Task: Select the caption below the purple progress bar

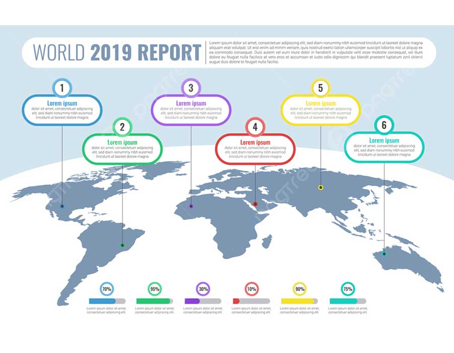Action: tap(203, 311)
